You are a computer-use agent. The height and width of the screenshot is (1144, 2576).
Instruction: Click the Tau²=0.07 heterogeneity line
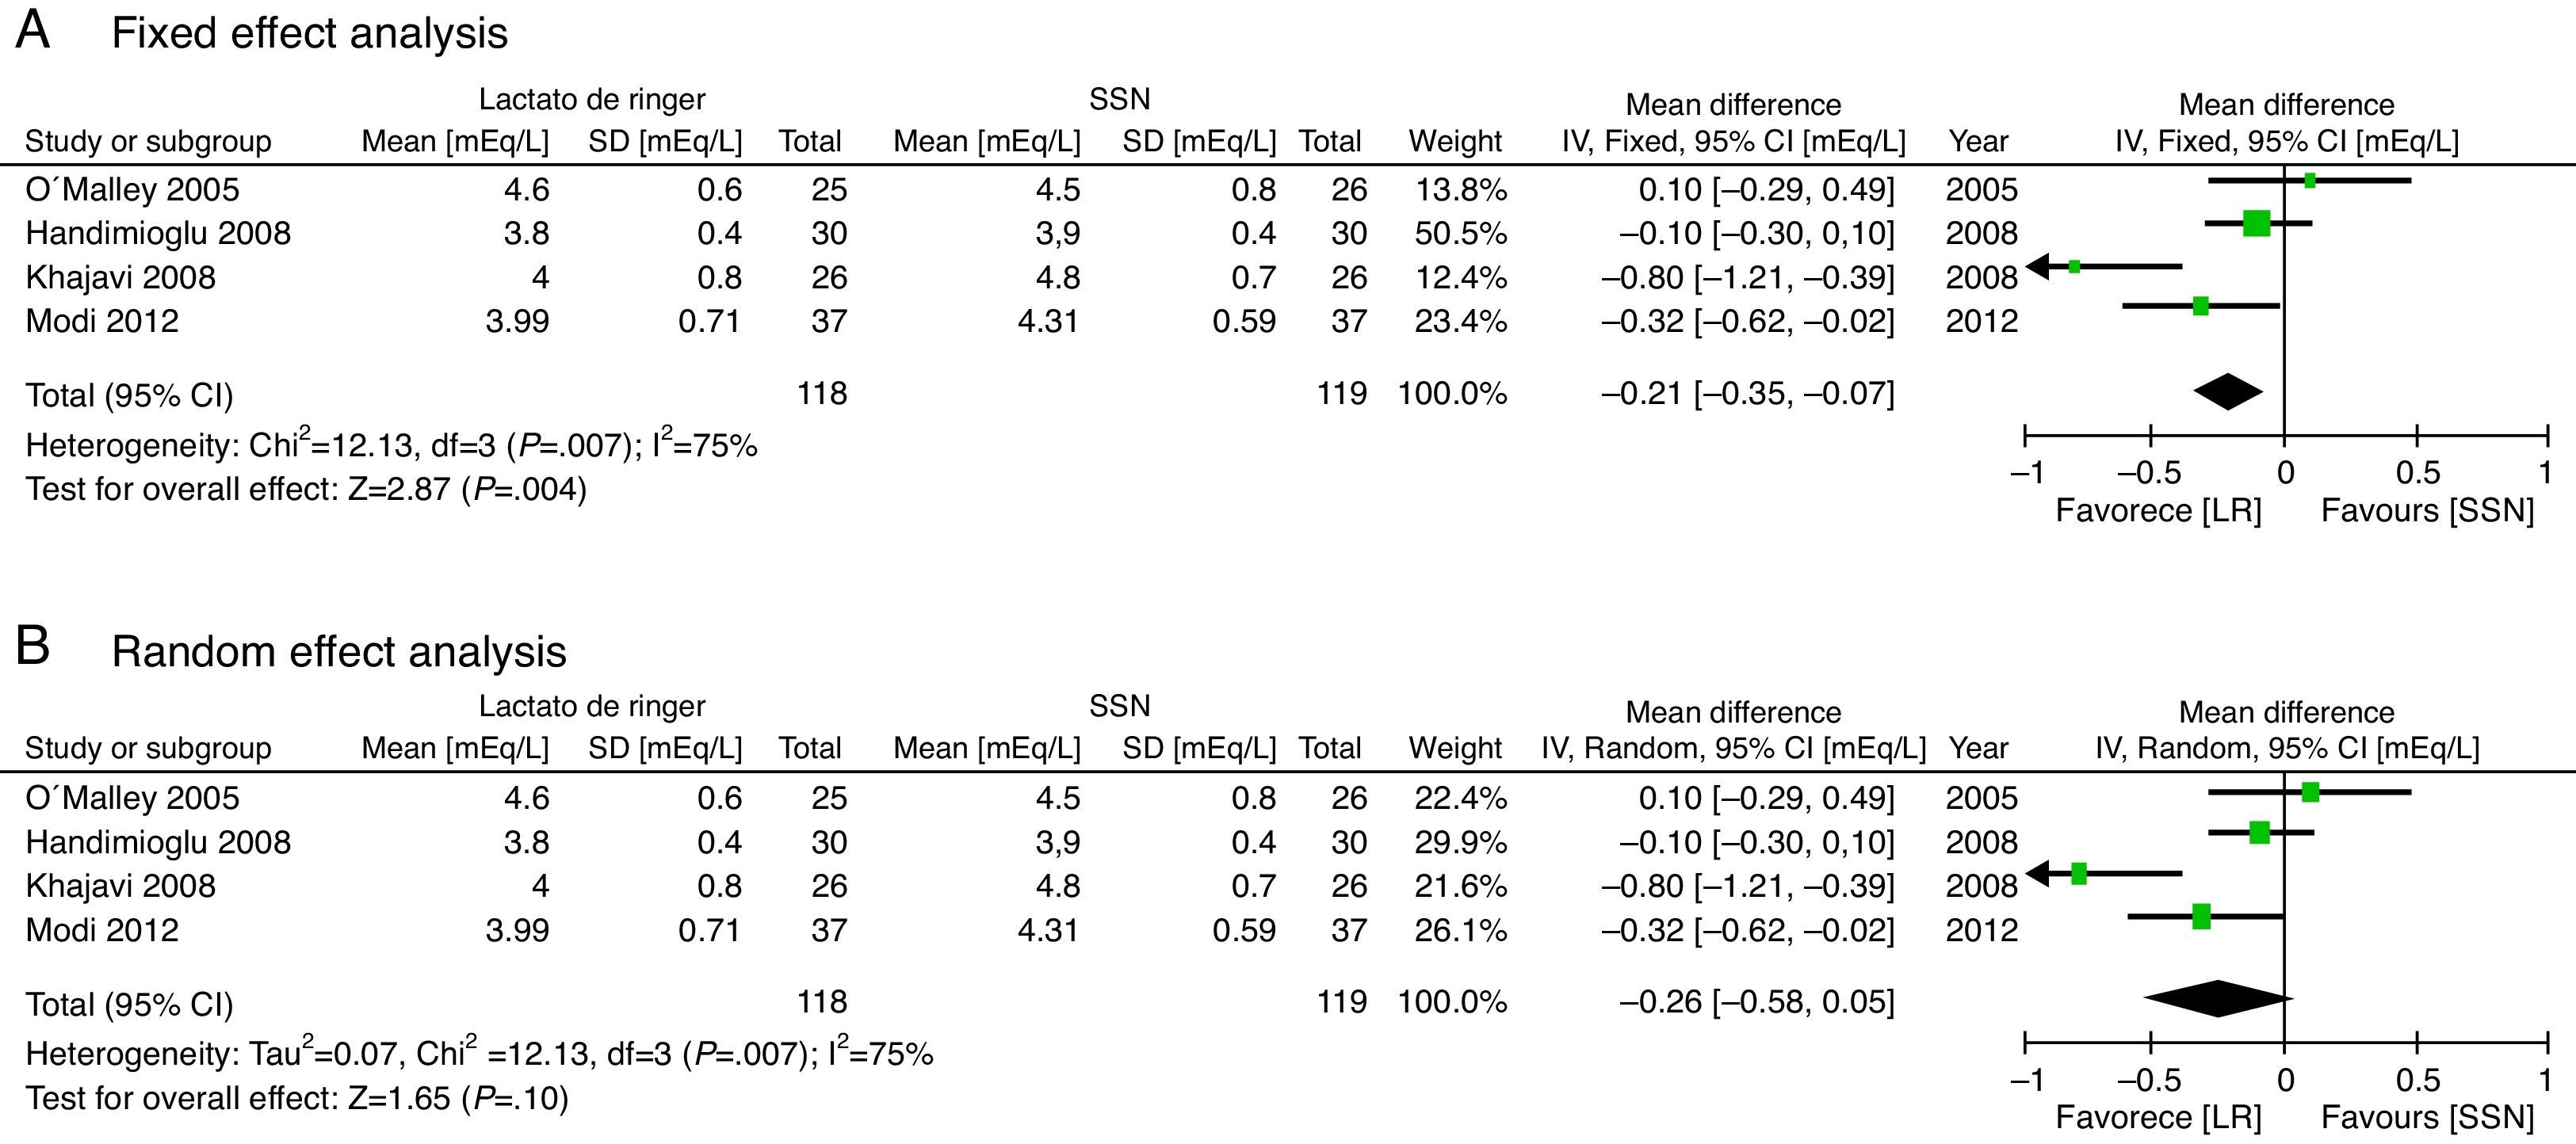coord(479,1054)
